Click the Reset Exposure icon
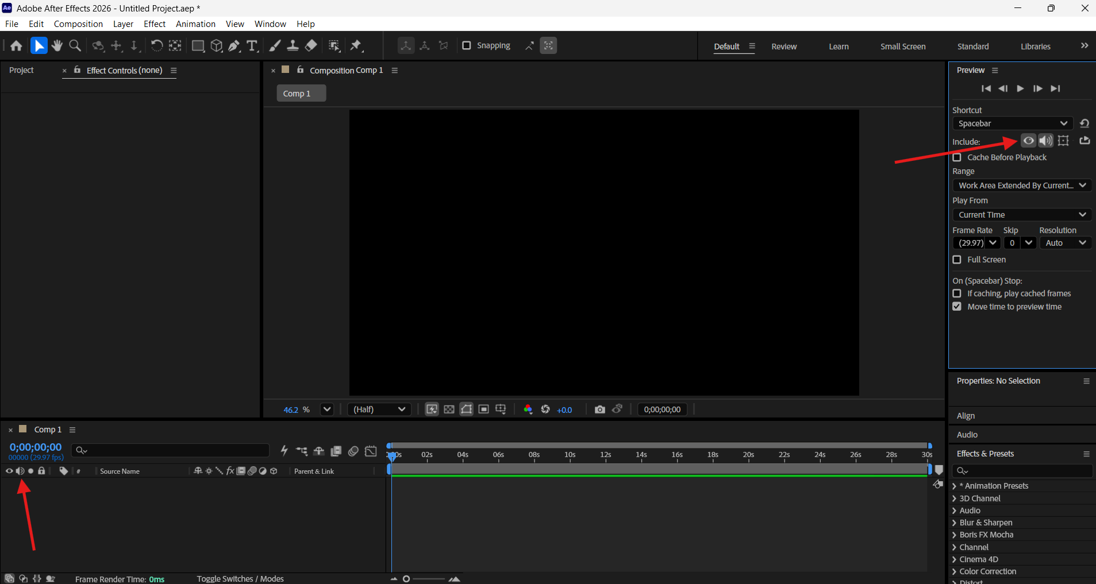This screenshot has height=584, width=1096. point(545,409)
